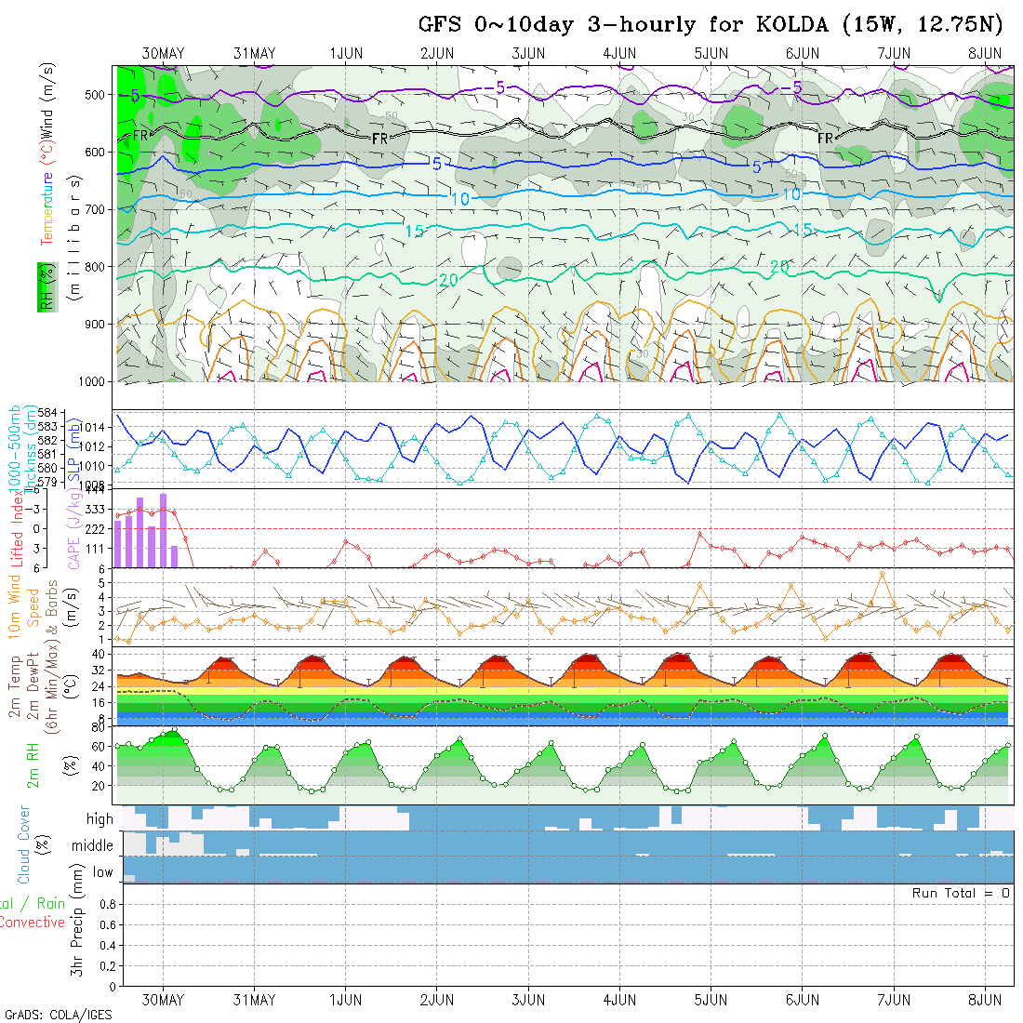Click the 8JUN label on the bottom axis
1023x1023 pixels.
point(985,1000)
